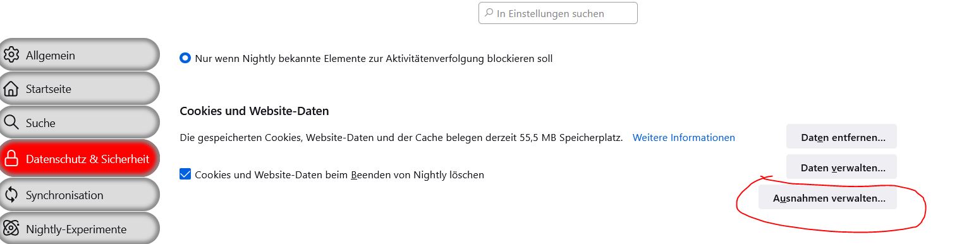The width and height of the screenshot is (957, 244).
Task: Uncheck 'Cookies und Website-Daten beim Beenden löschen'
Action: pyautogui.click(x=185, y=174)
